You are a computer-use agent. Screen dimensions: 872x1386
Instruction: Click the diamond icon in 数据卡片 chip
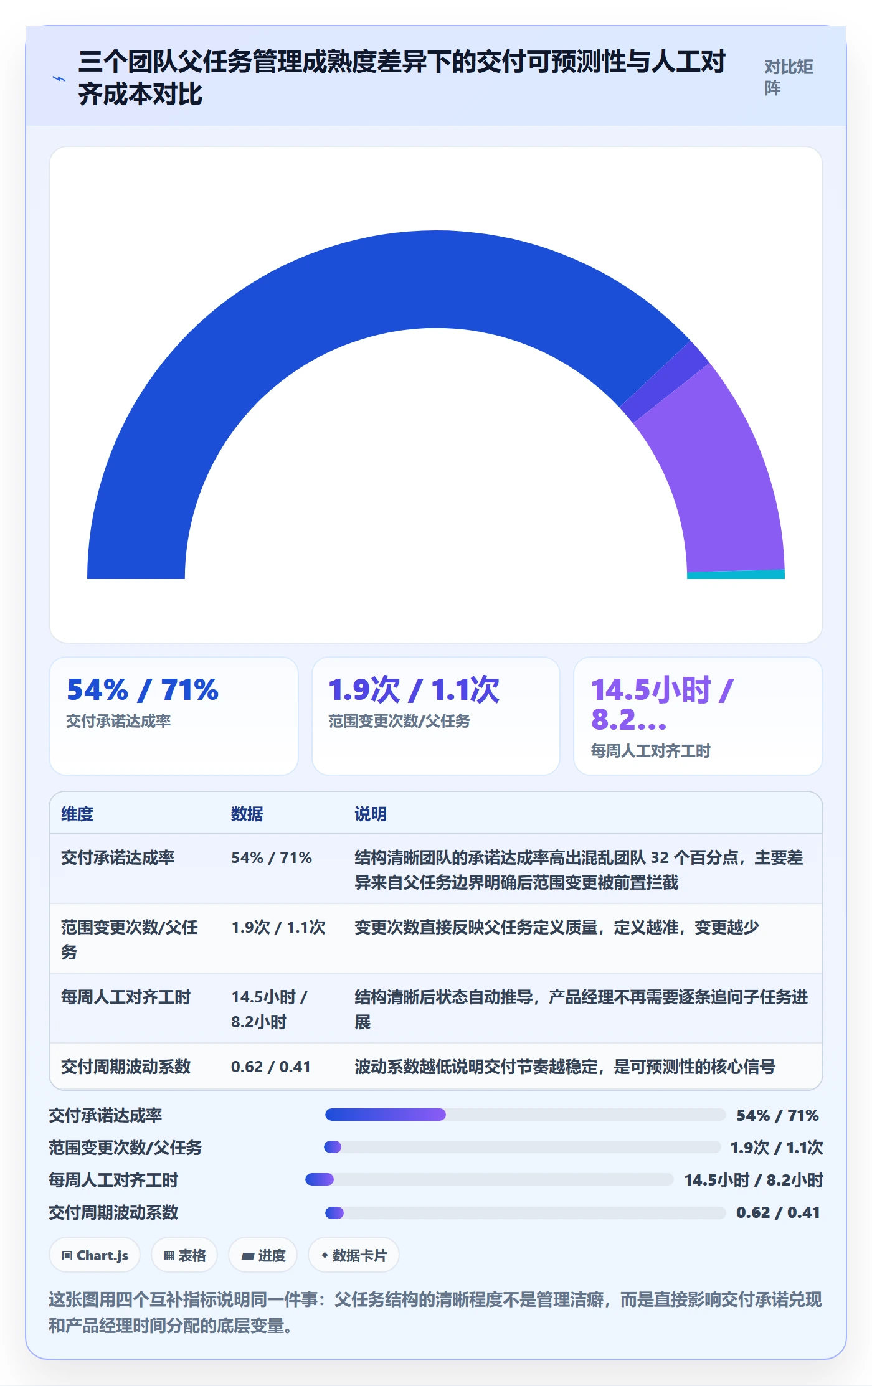[325, 1255]
